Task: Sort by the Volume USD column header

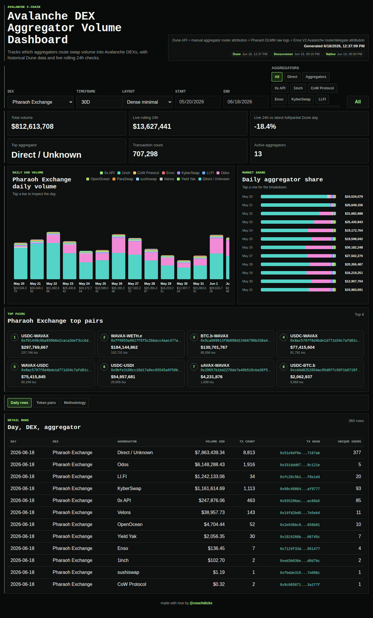Action: (215, 442)
